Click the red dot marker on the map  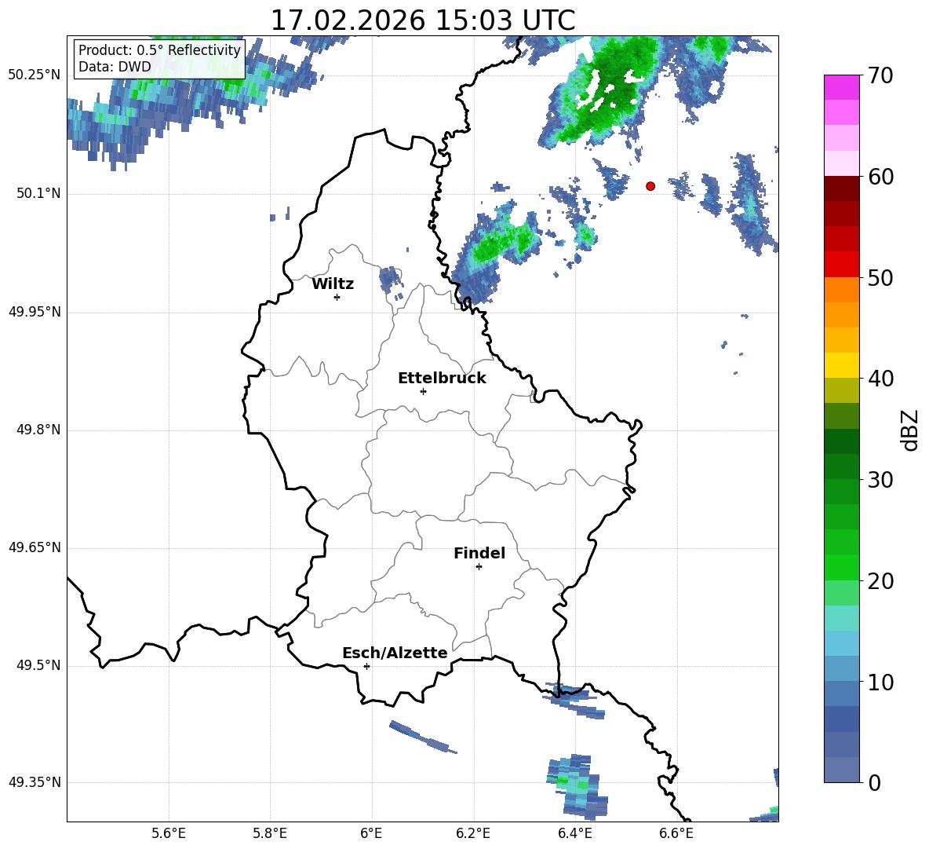pos(650,186)
